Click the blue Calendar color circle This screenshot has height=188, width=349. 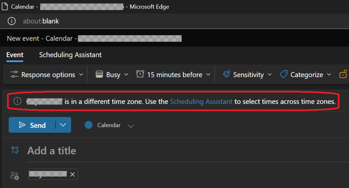(89, 125)
